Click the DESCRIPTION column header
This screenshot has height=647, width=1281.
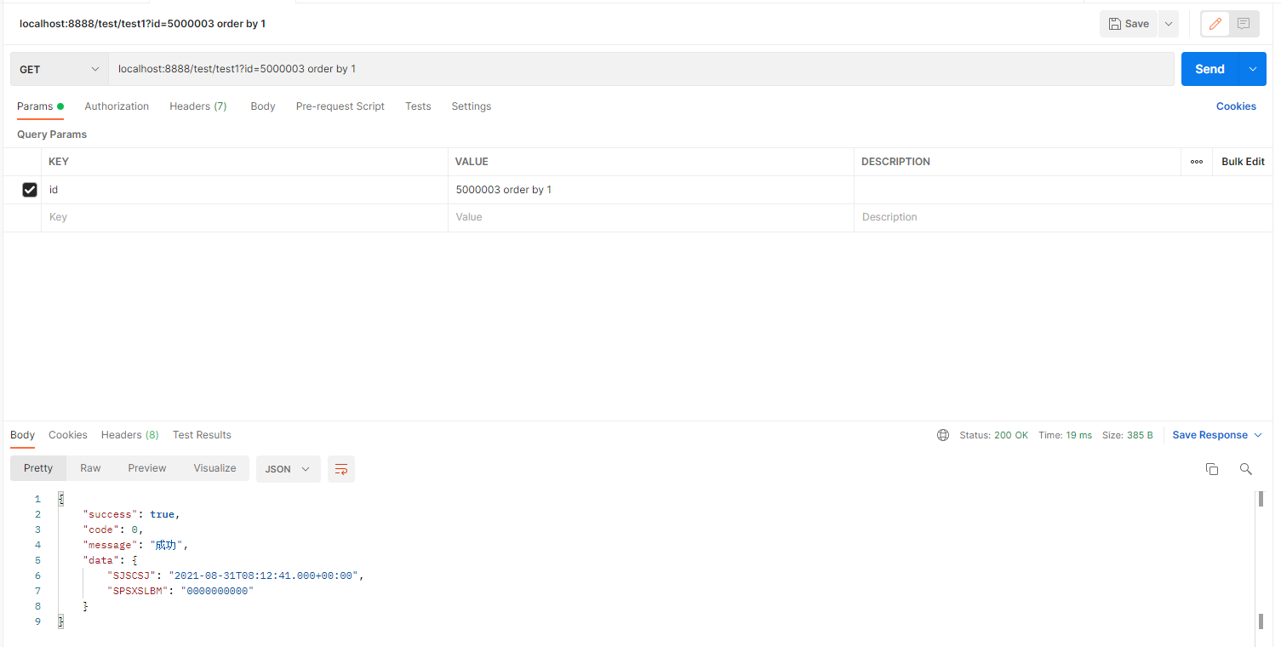pos(895,162)
